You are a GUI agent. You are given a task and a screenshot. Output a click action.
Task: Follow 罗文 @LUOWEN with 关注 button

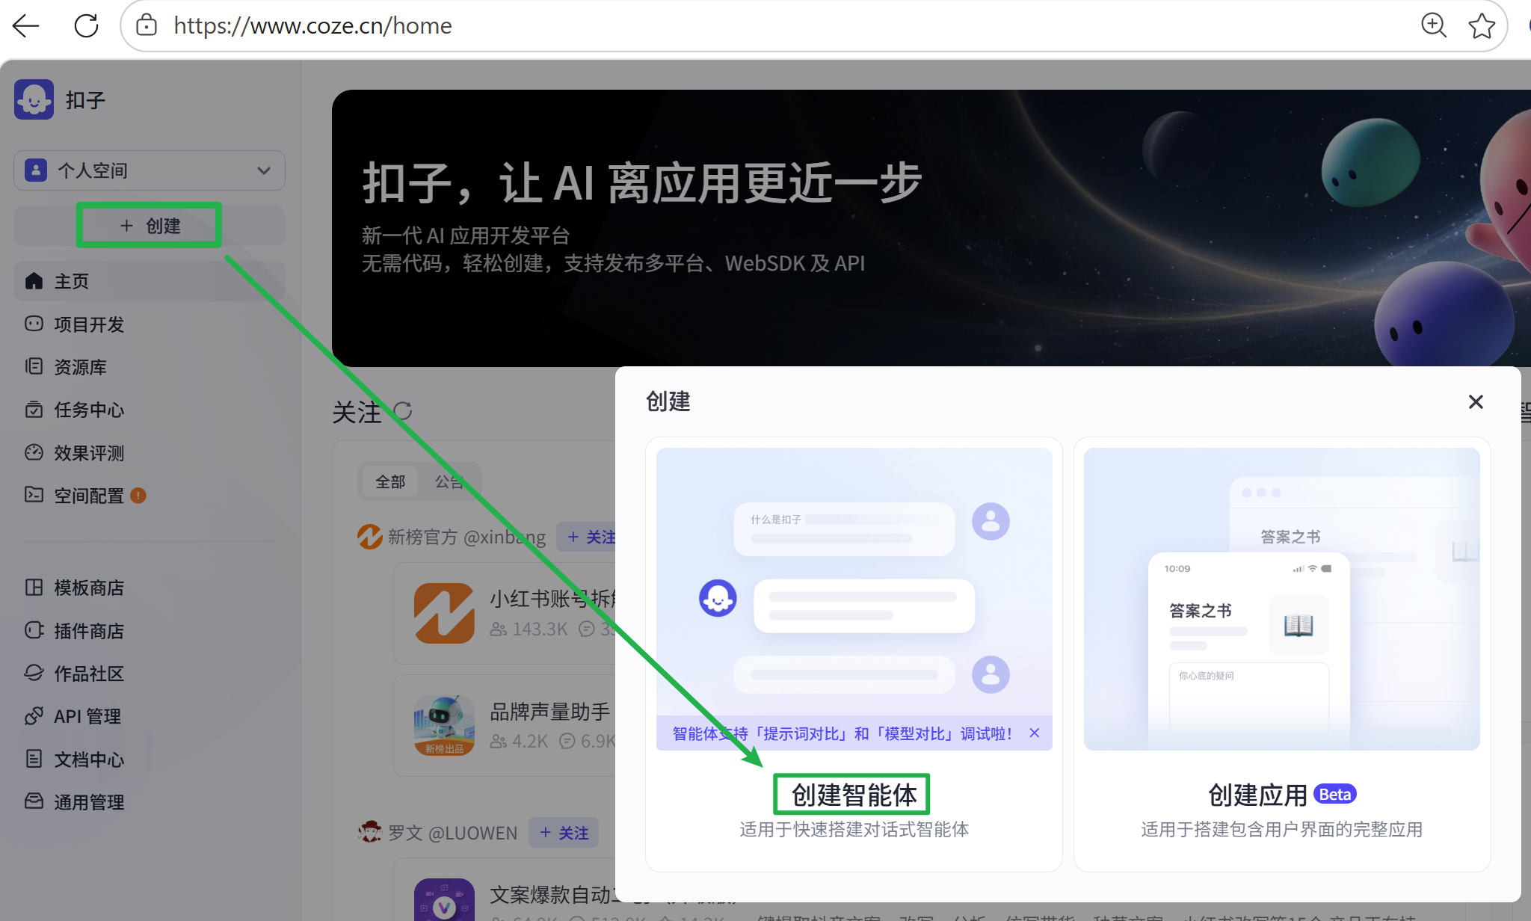pos(564,833)
